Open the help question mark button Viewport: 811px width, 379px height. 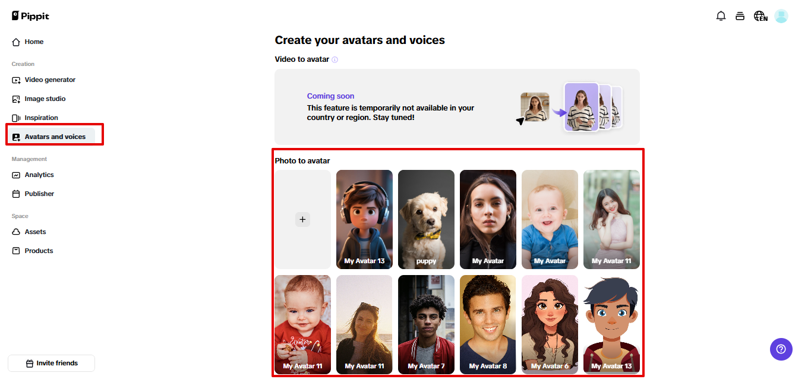tap(781, 349)
